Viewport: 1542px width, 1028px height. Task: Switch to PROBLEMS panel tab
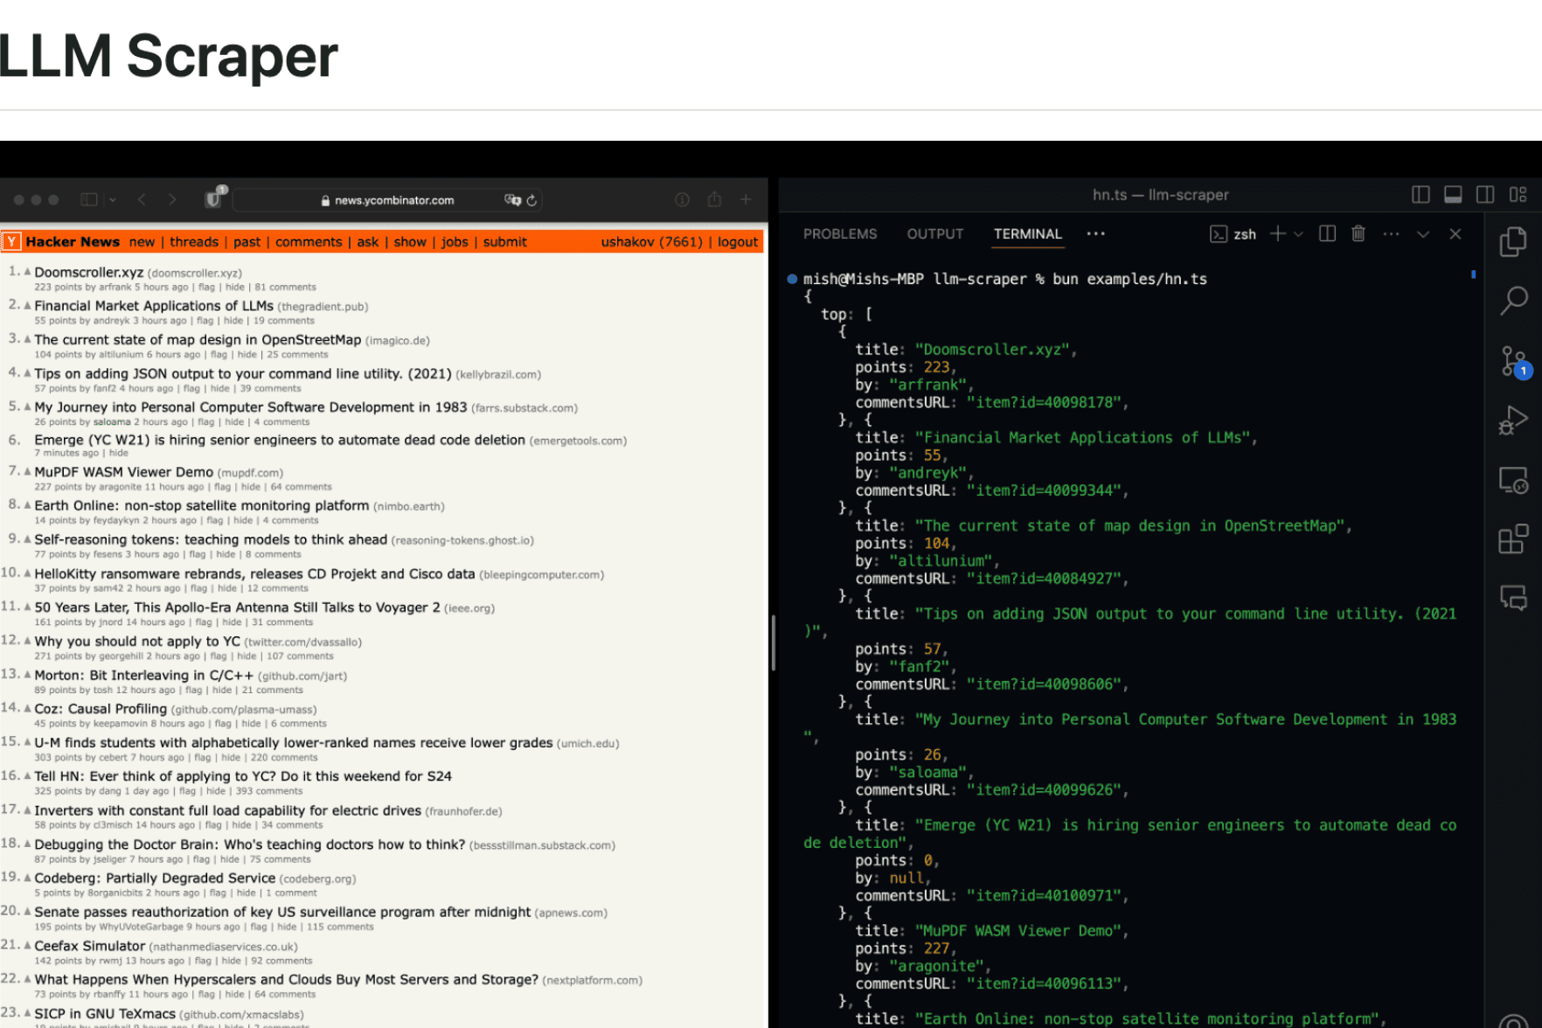pyautogui.click(x=840, y=234)
